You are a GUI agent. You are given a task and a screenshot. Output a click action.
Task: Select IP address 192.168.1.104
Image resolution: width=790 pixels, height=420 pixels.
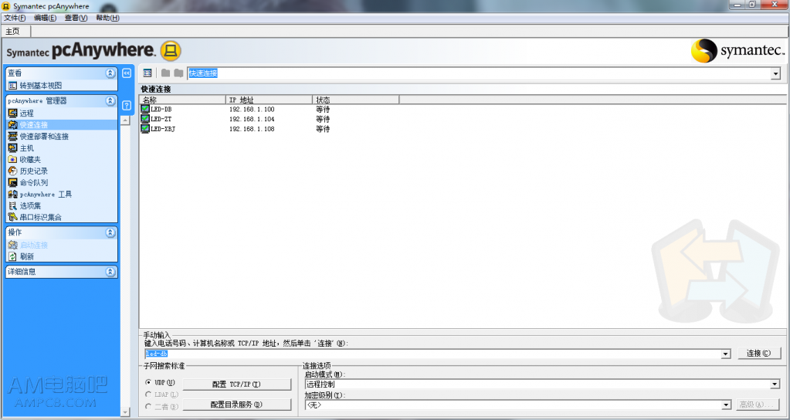click(252, 120)
